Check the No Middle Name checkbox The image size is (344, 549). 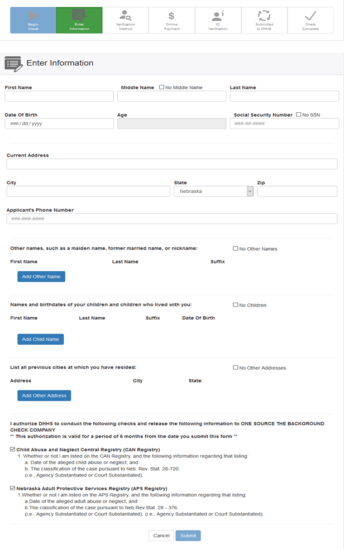pyautogui.click(x=161, y=87)
